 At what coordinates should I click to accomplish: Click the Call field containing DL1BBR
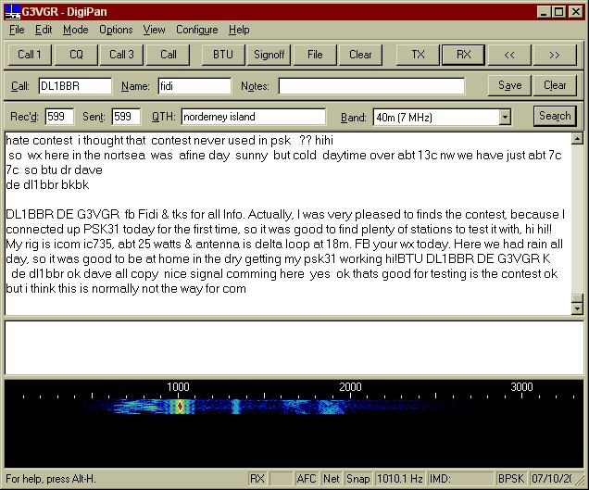[75, 86]
